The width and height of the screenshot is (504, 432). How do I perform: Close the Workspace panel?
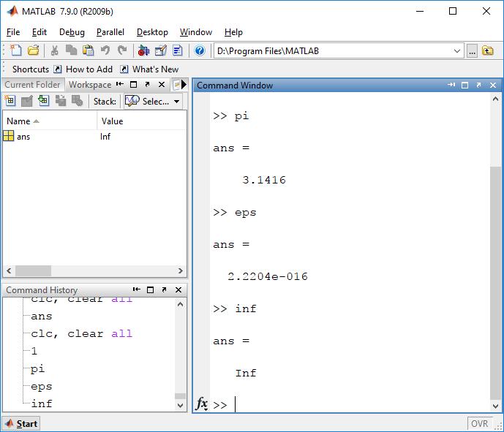[162, 85]
